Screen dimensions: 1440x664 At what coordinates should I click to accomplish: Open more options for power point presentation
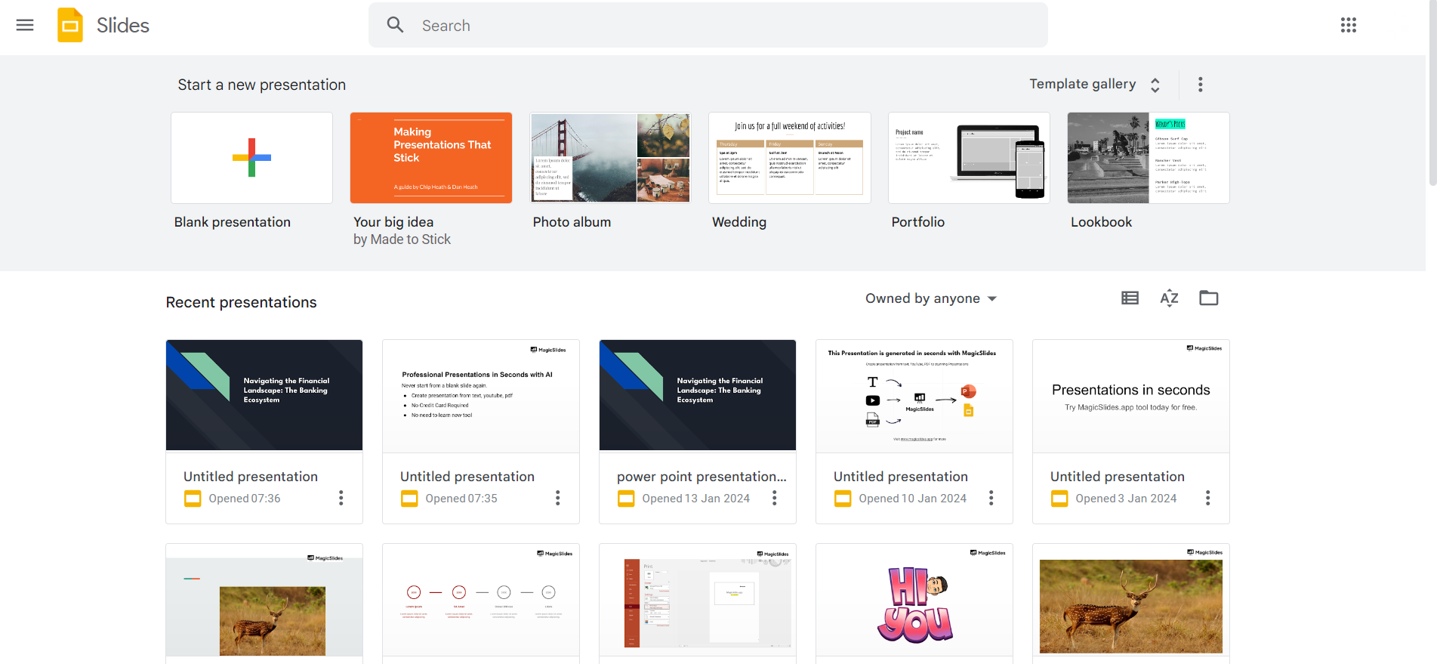(x=775, y=498)
